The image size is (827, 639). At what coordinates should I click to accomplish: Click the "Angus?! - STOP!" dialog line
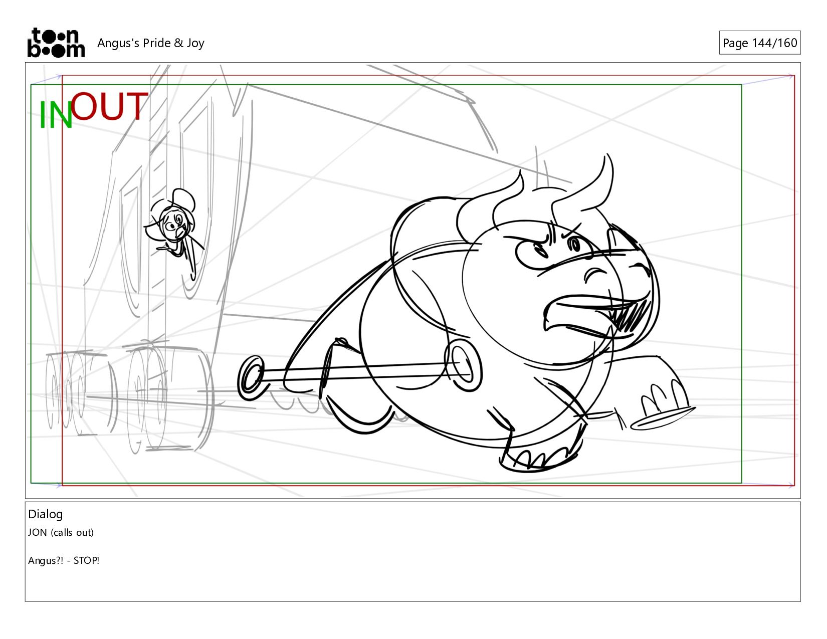coord(64,560)
